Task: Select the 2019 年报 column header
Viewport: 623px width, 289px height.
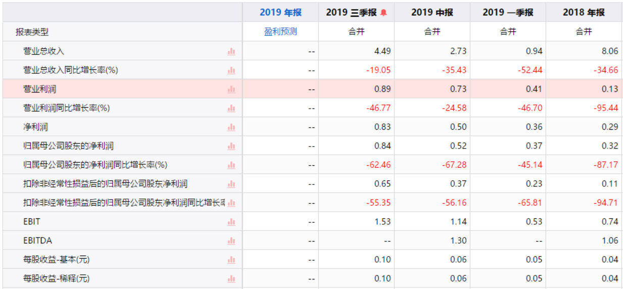Action: [x=280, y=13]
